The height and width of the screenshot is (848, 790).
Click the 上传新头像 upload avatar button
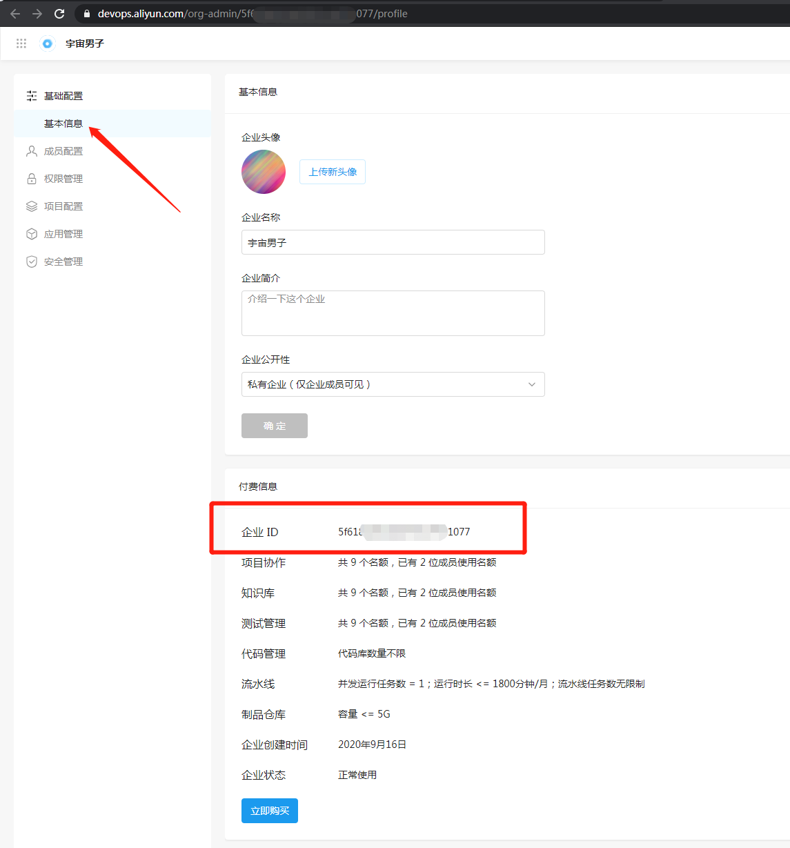pyautogui.click(x=332, y=172)
